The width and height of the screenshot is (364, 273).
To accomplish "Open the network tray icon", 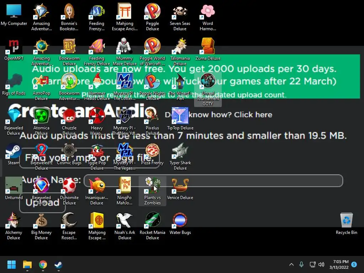I will point(312,264).
